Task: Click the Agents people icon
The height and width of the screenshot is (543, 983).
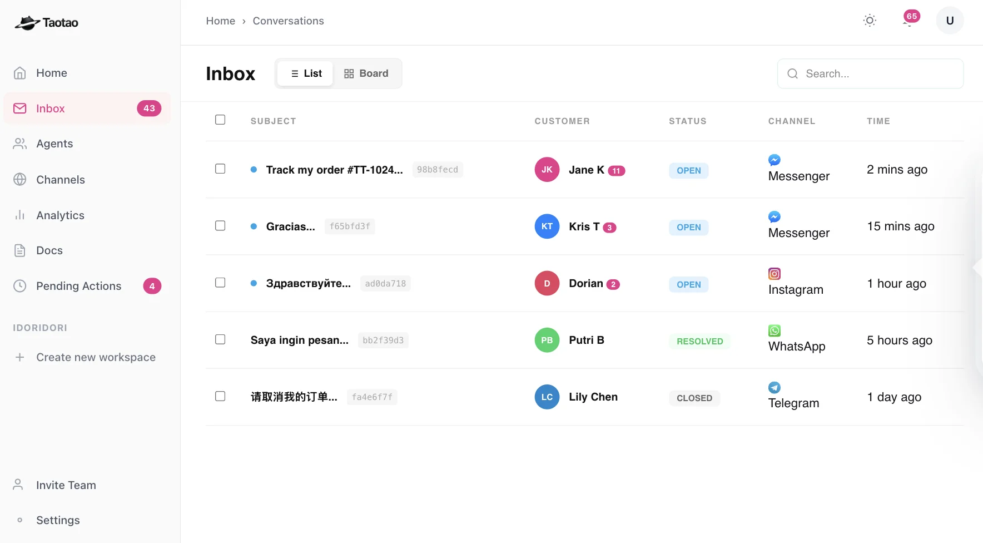Action: [20, 144]
